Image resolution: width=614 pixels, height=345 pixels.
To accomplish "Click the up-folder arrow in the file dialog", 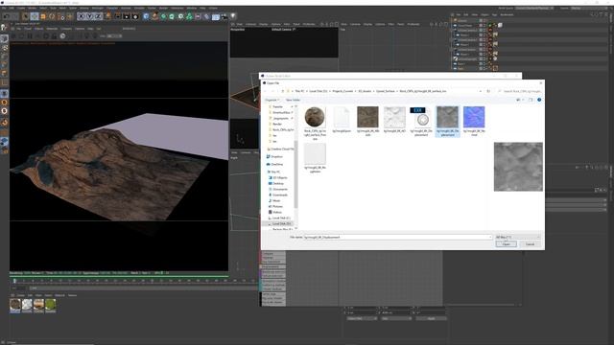I will pos(282,91).
